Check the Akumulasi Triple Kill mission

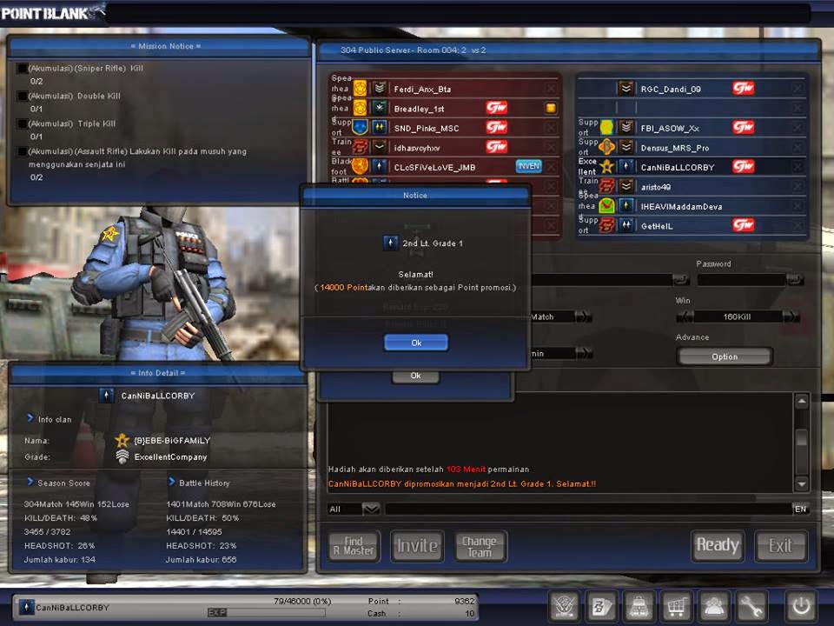click(x=22, y=122)
